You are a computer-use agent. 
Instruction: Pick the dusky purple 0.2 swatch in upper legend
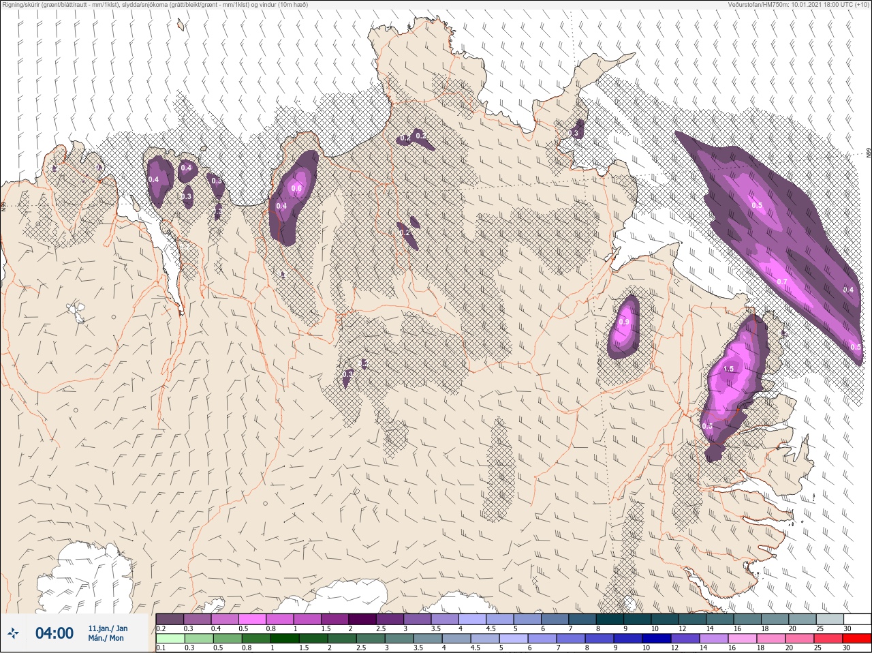coord(170,619)
